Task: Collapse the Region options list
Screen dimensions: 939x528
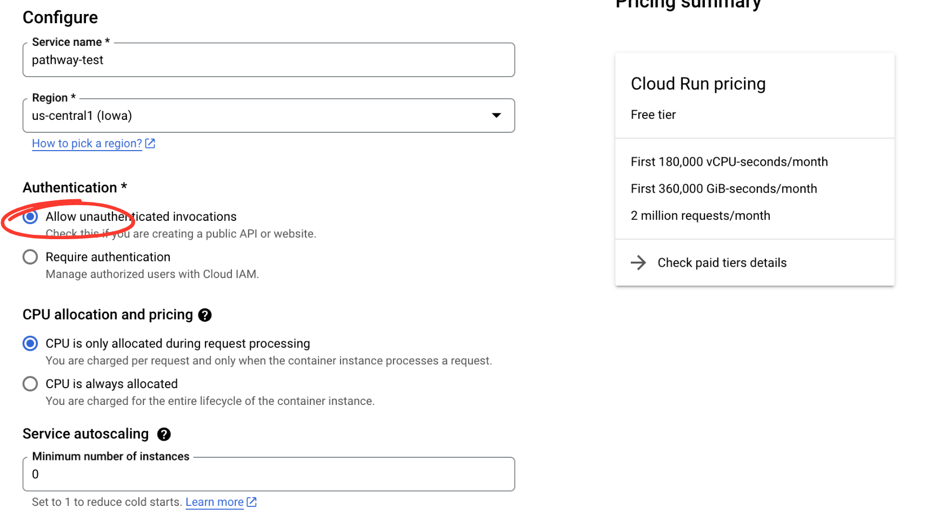Action: 496,115
